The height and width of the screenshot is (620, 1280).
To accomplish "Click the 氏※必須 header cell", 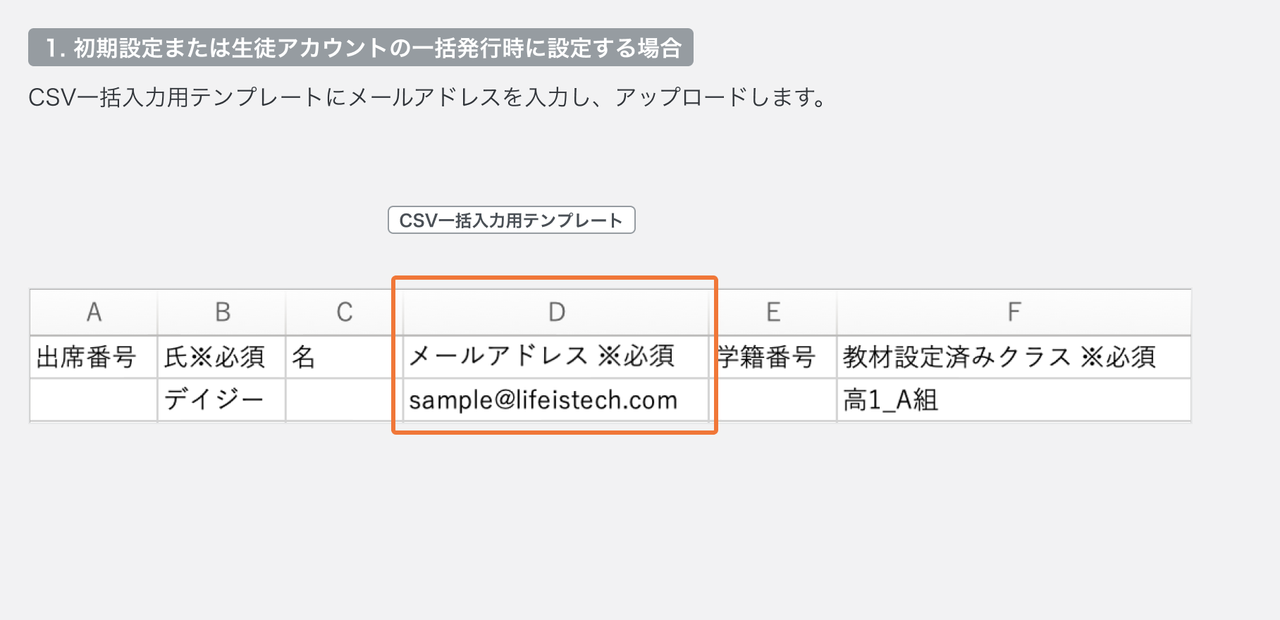I will click(x=215, y=357).
